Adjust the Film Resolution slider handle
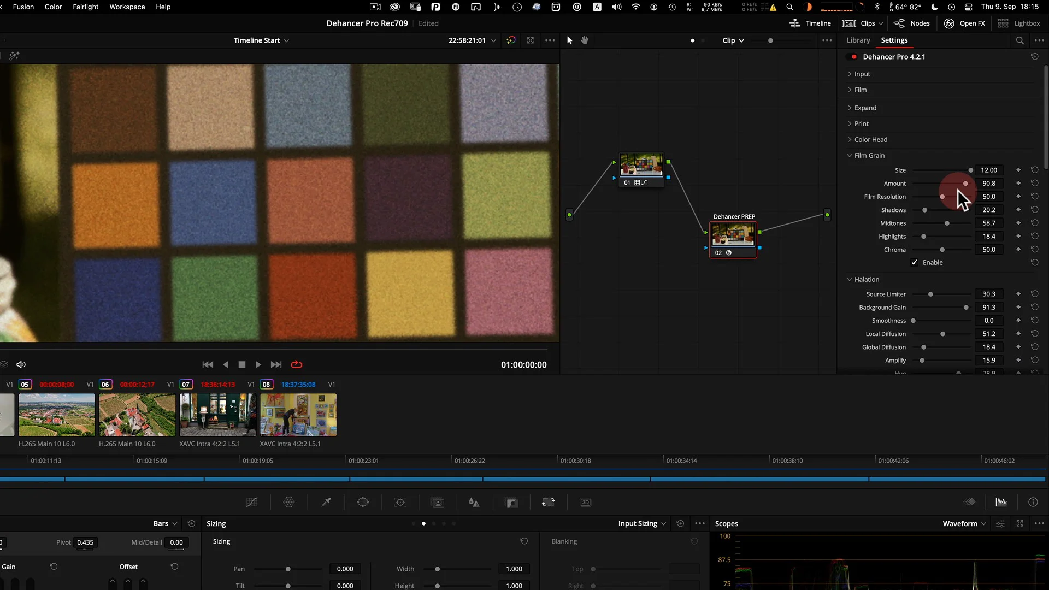1049x590 pixels. pyautogui.click(x=942, y=197)
